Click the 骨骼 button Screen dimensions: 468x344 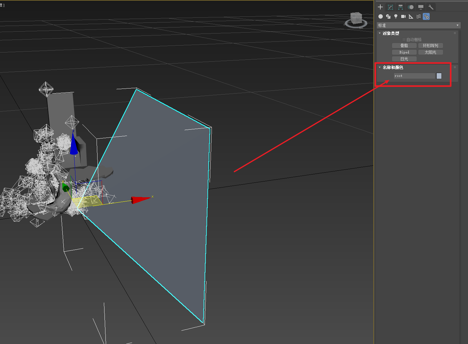pos(404,46)
